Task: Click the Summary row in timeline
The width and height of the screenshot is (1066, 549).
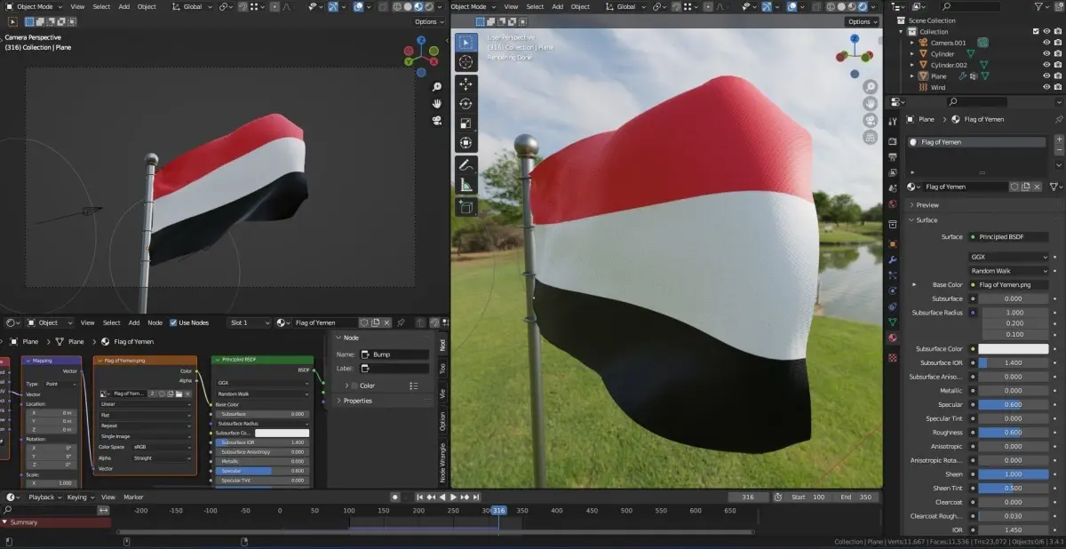Action: [55, 522]
